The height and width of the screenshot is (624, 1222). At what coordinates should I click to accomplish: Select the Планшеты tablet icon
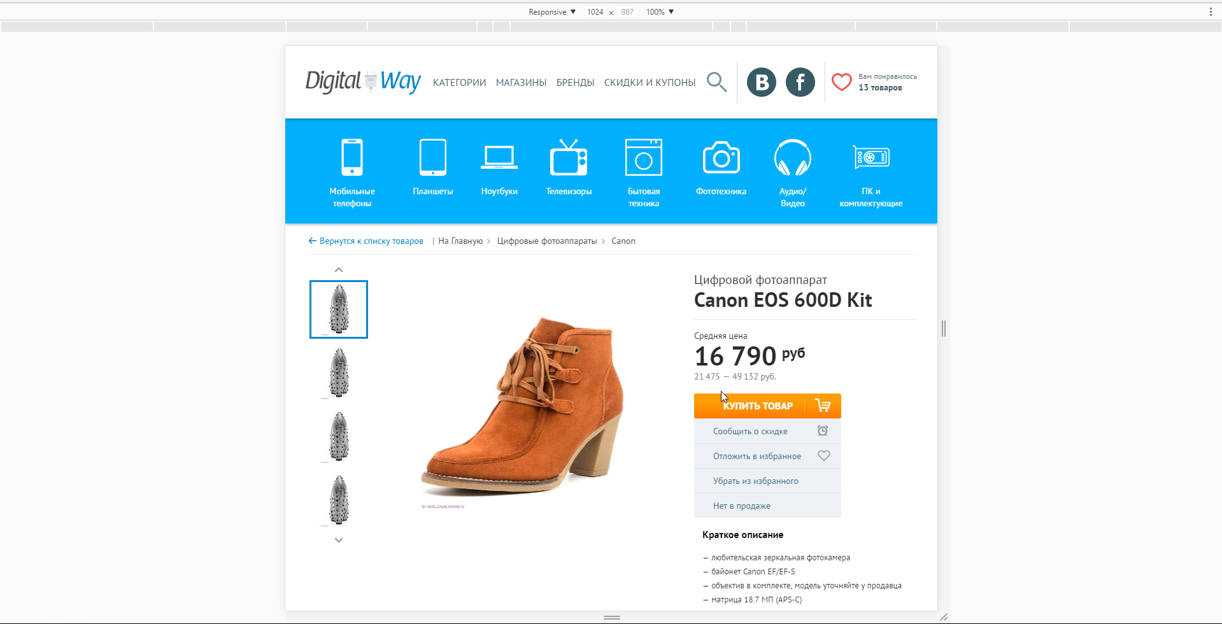433,157
